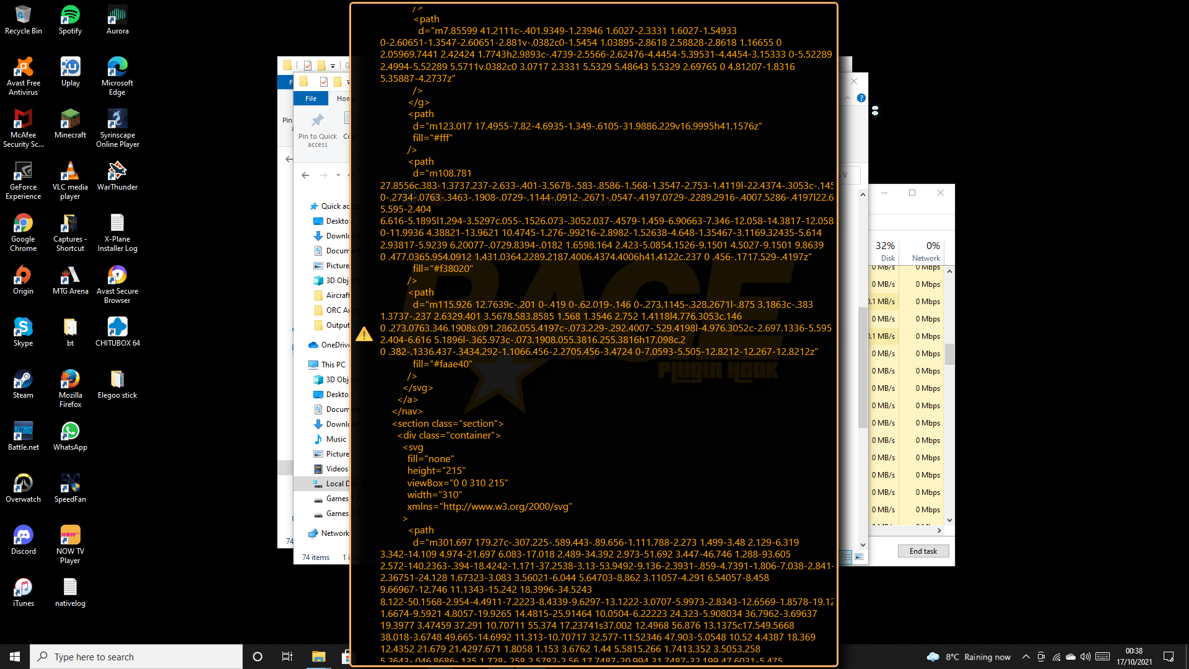Open Task View on the taskbar
This screenshot has height=669, width=1189.
(x=287, y=657)
